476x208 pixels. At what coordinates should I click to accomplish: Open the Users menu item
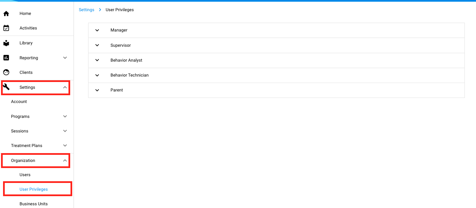tap(25, 175)
